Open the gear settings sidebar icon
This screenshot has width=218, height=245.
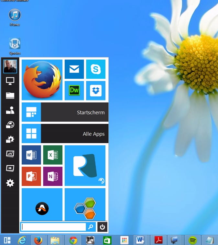[10, 183]
